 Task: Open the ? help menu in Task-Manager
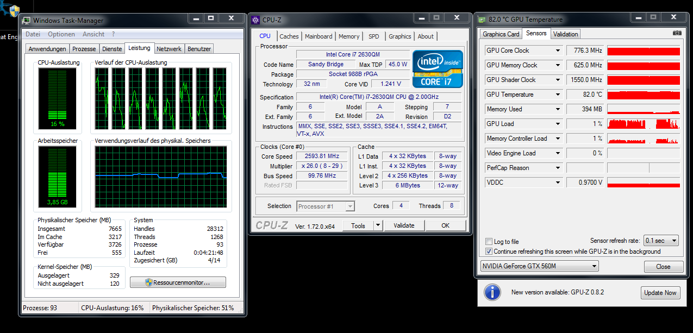coord(114,34)
